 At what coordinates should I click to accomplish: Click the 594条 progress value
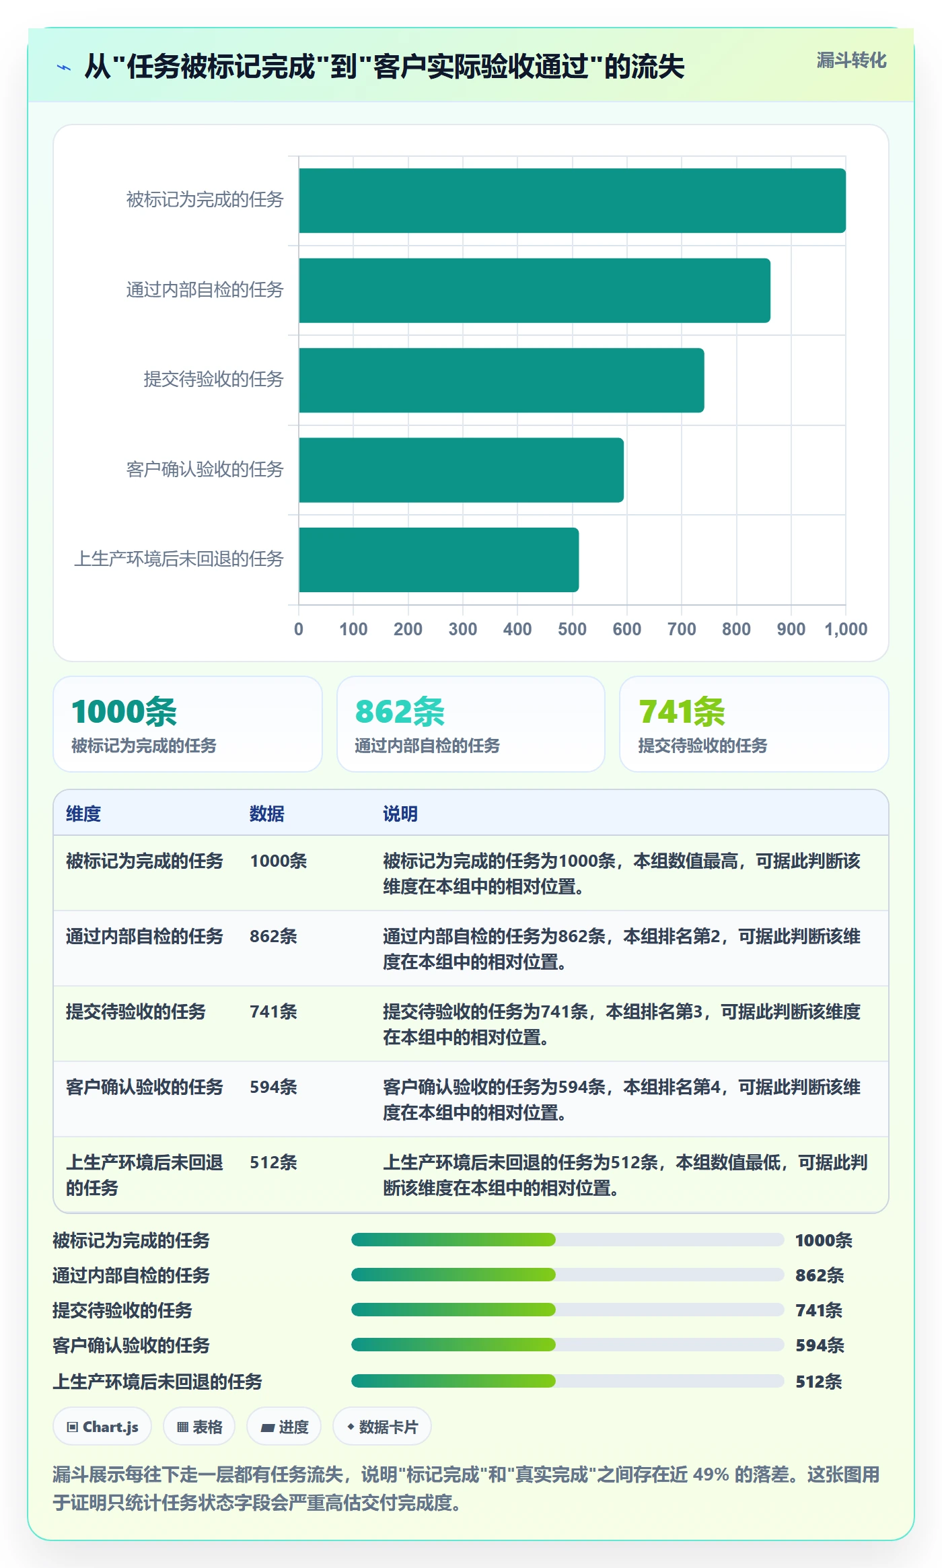pyautogui.click(x=820, y=1345)
